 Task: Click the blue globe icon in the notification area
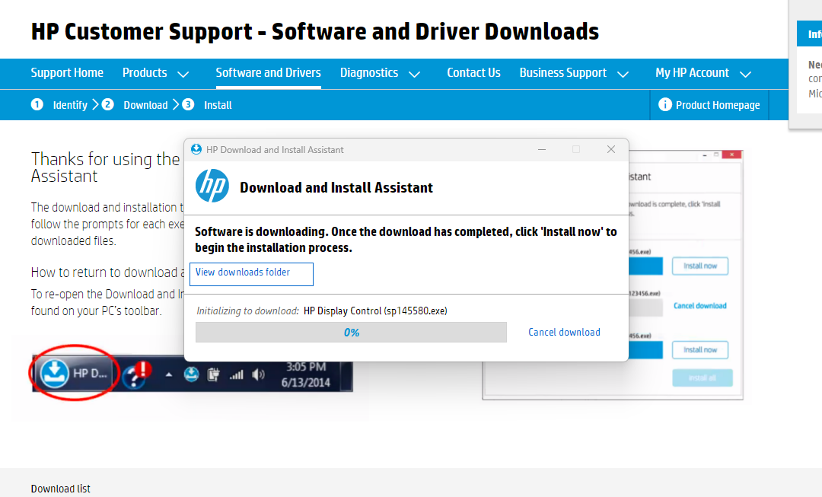[x=192, y=373]
